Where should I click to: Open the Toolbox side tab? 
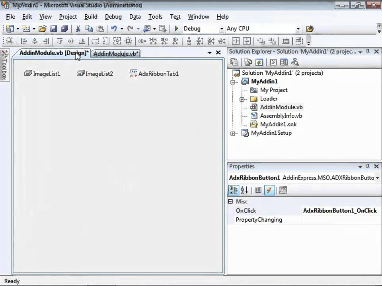5,65
